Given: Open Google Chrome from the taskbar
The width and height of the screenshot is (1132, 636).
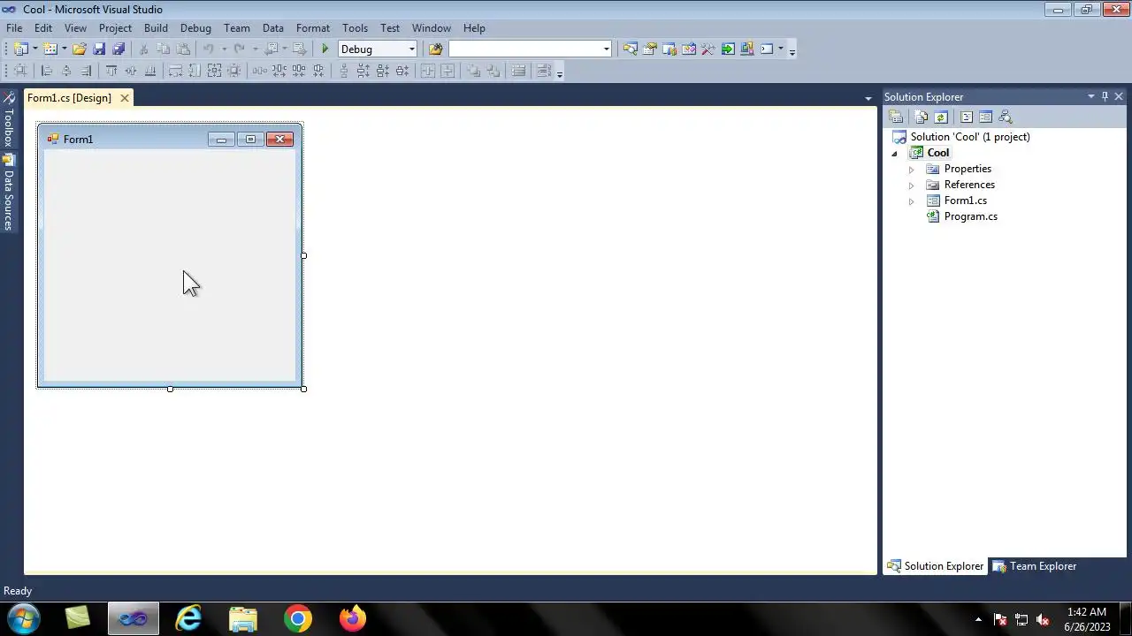Looking at the screenshot, I should [298, 618].
